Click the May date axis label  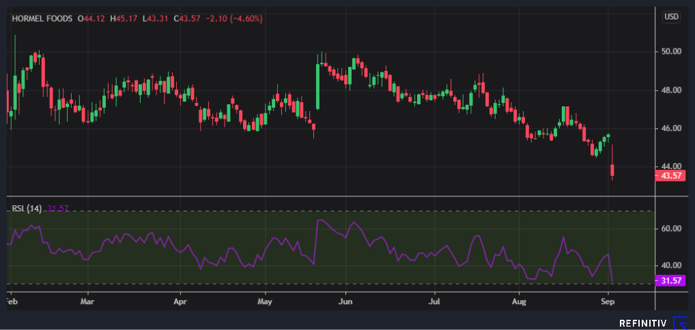[x=265, y=301]
